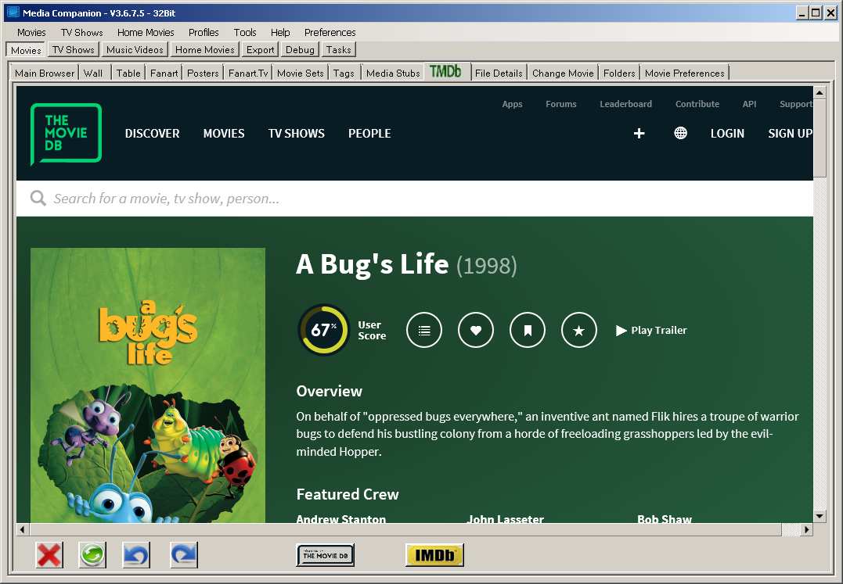This screenshot has height=584, width=843.
Task: Play the movie trailer
Action: tap(651, 330)
